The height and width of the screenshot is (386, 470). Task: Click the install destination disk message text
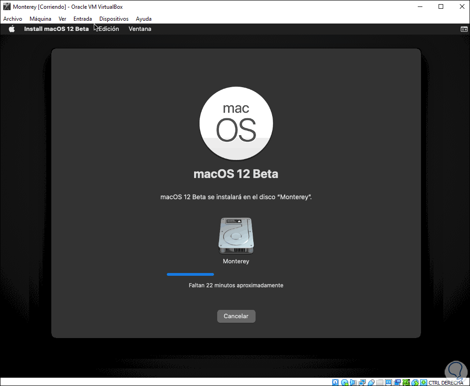236,197
